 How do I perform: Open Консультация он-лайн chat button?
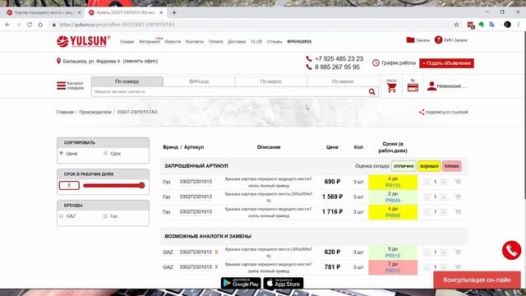477,280
